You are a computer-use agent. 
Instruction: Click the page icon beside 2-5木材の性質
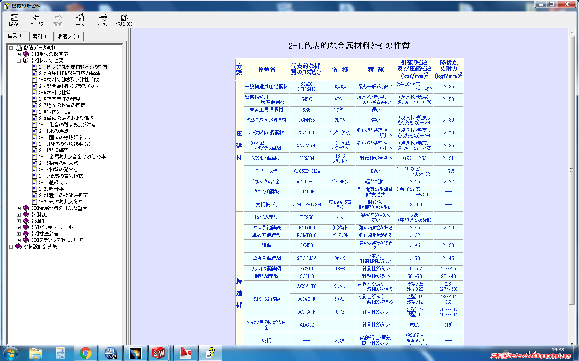click(x=35, y=93)
